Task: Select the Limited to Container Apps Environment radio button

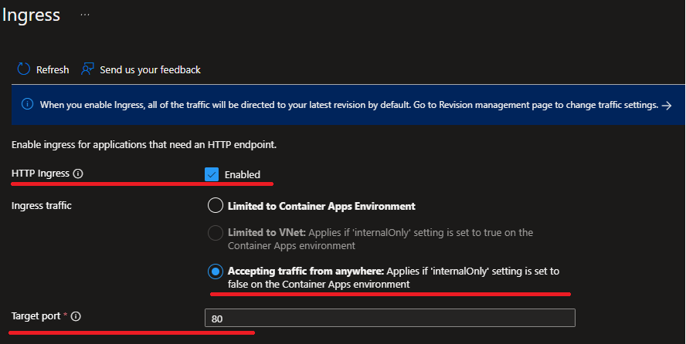Action: 215,206
